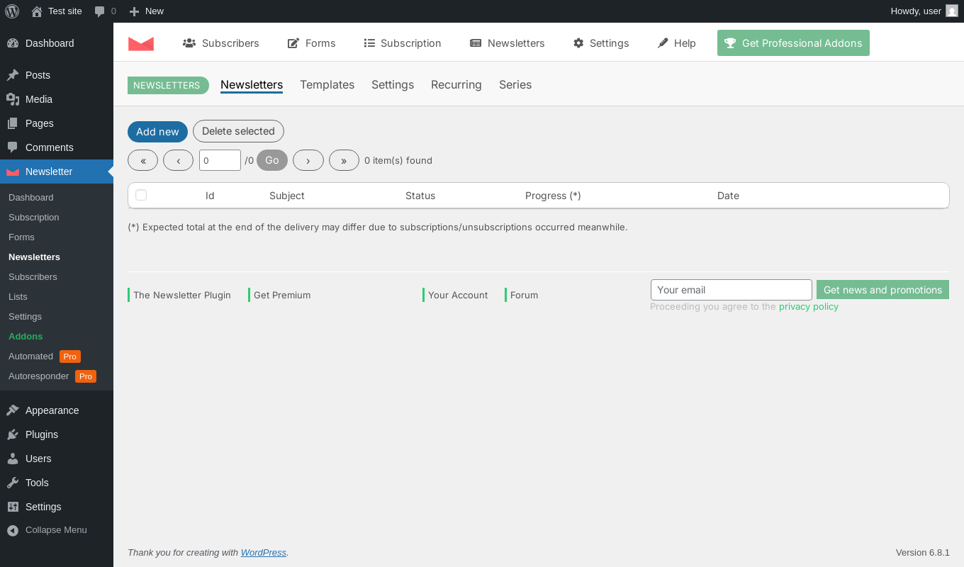Screen dimensions: 964x567
Task: Open Forms in Newsletter submenu
Action: (x=21, y=237)
